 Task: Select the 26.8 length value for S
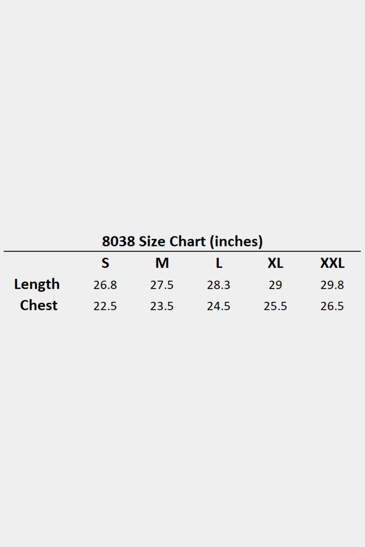pos(105,285)
